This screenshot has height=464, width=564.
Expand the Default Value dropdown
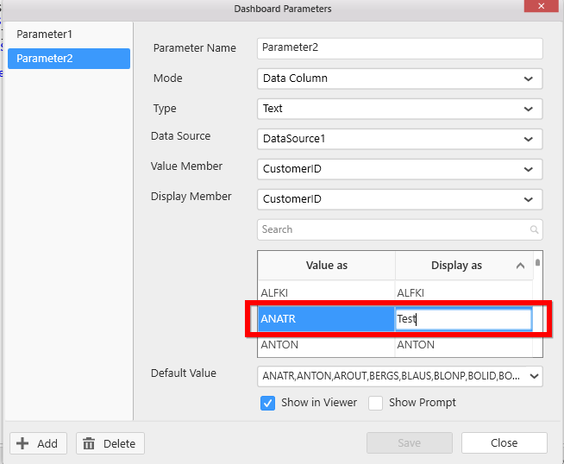[533, 376]
